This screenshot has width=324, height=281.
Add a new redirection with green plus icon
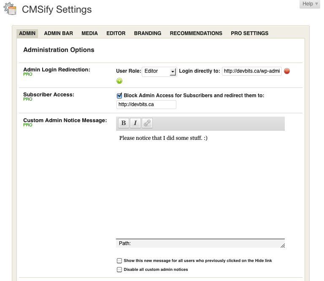[119, 81]
